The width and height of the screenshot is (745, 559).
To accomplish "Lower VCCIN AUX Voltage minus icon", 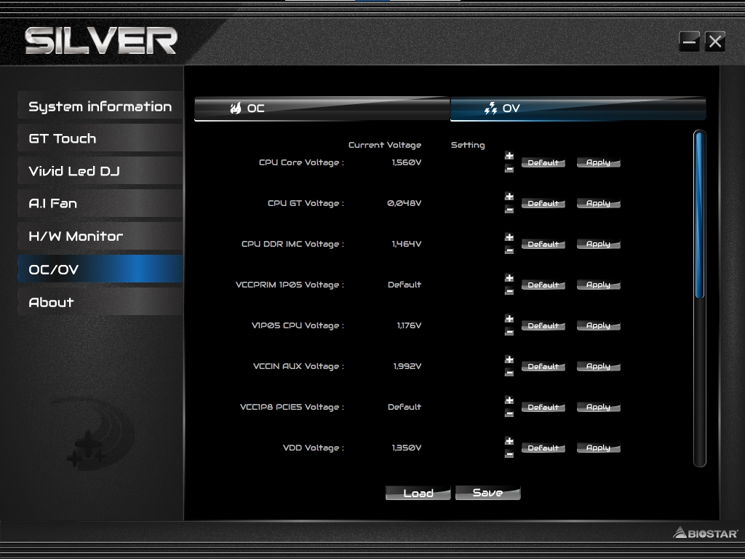I will tap(509, 373).
